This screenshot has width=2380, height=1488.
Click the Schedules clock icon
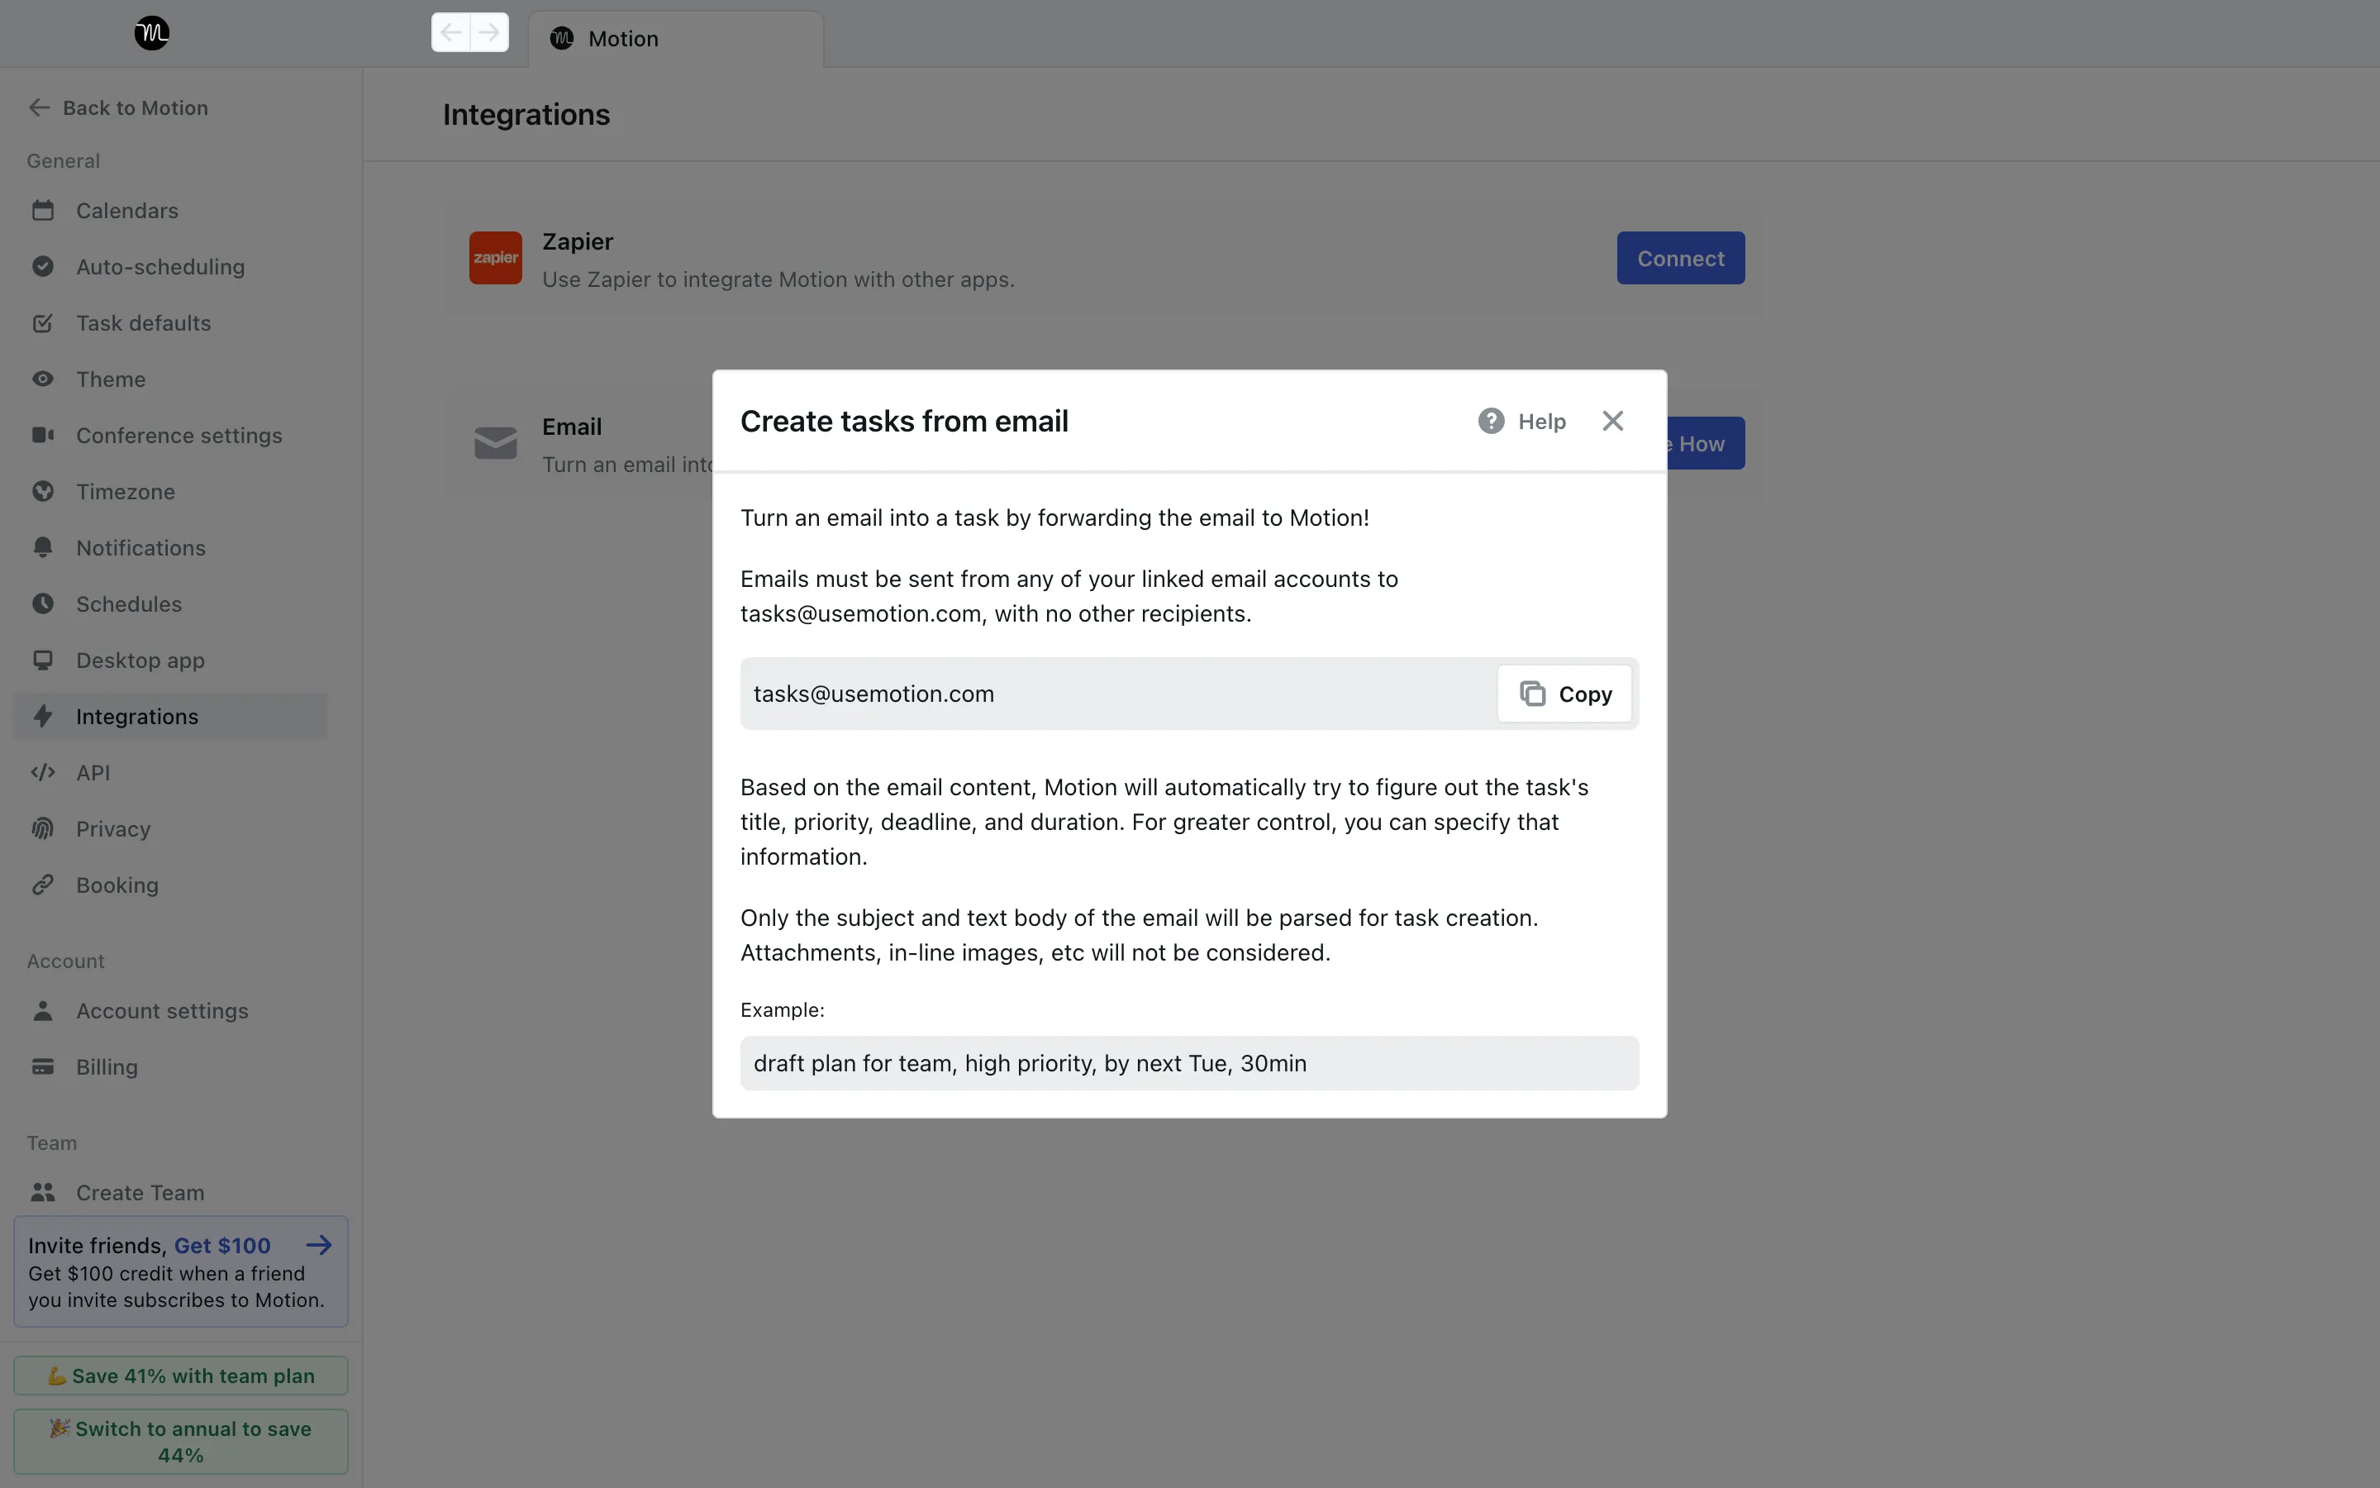coord(42,603)
